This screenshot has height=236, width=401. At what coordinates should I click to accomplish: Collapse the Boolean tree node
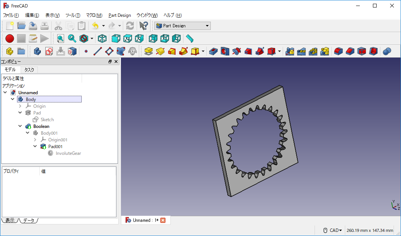click(x=20, y=126)
